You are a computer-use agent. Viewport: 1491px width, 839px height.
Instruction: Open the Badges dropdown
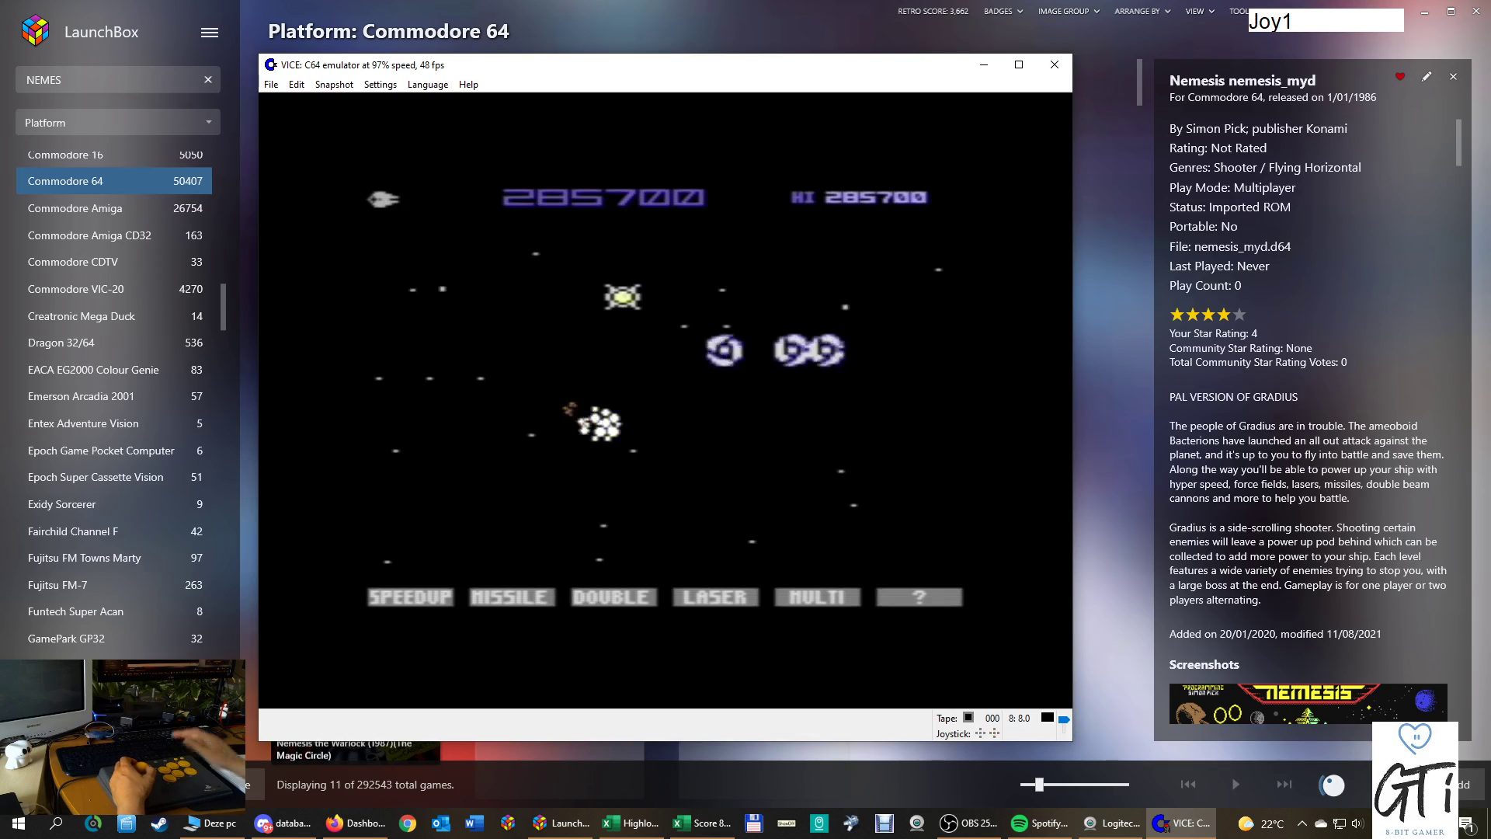1003,12
